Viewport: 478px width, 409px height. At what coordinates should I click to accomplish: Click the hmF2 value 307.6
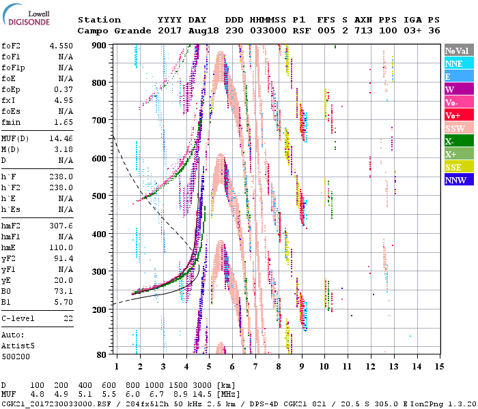[61, 226]
